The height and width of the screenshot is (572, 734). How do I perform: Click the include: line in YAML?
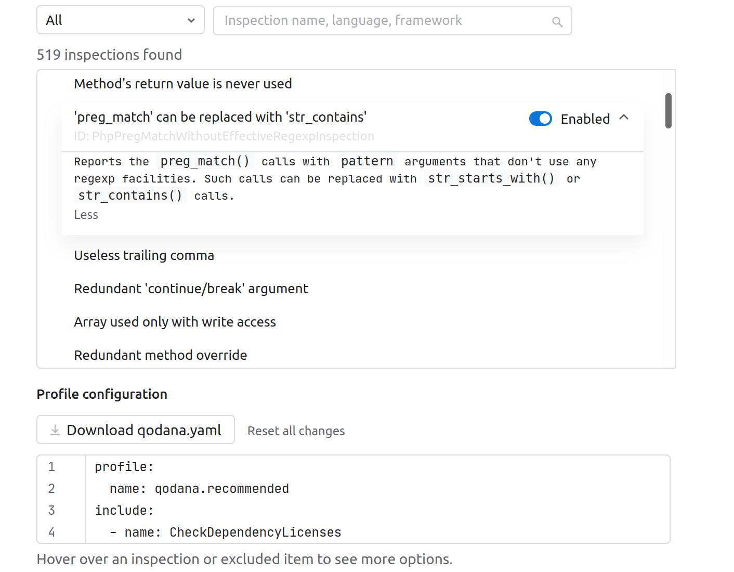(x=124, y=511)
